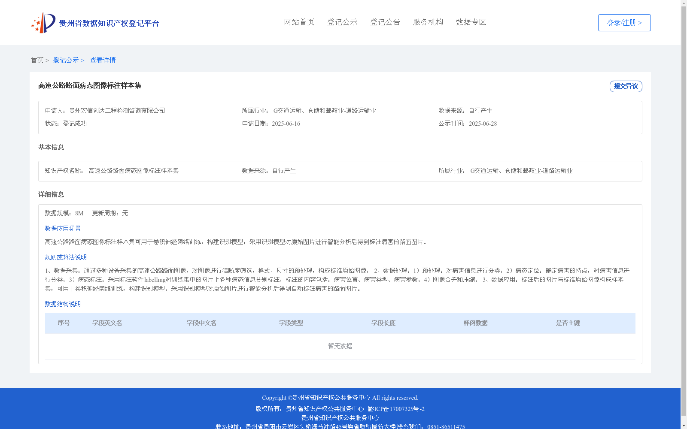Click the data size value 8M
This screenshot has height=429, width=687.
coord(79,213)
